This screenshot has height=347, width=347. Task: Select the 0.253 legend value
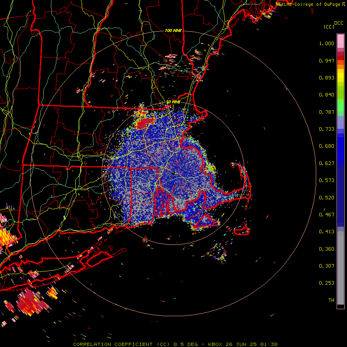pos(327,283)
